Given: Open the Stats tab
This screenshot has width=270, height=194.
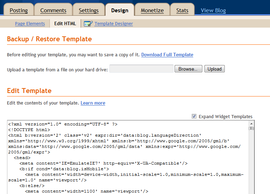Looking at the screenshot, I should [182, 10].
